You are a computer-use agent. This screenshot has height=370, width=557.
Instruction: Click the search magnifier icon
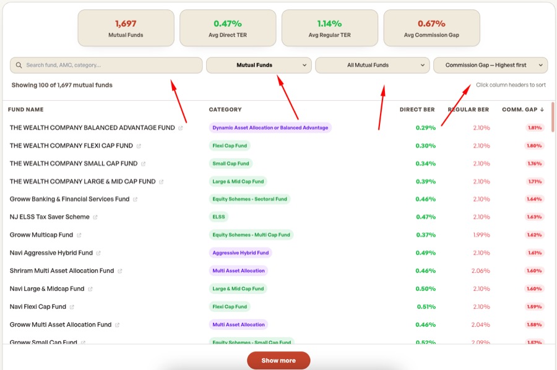(19, 66)
